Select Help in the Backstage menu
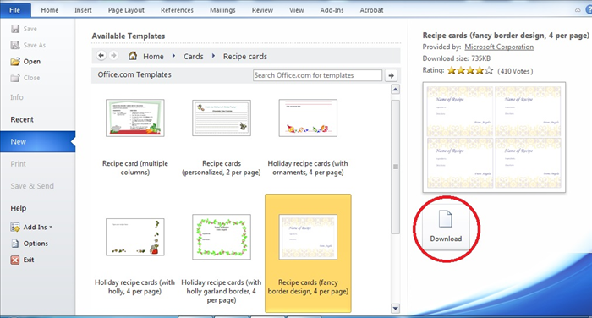The width and height of the screenshot is (592, 318). pyautogui.click(x=19, y=208)
